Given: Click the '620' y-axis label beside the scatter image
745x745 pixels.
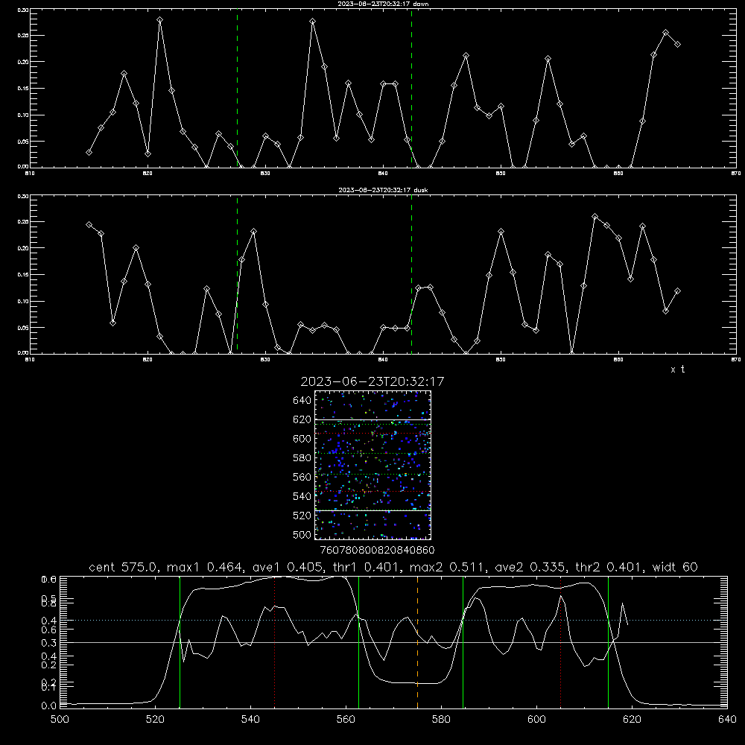Looking at the screenshot, I should tap(302, 419).
